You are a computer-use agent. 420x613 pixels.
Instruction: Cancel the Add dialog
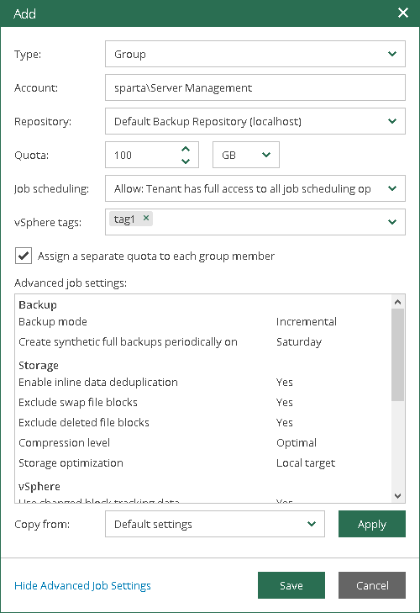tap(372, 585)
